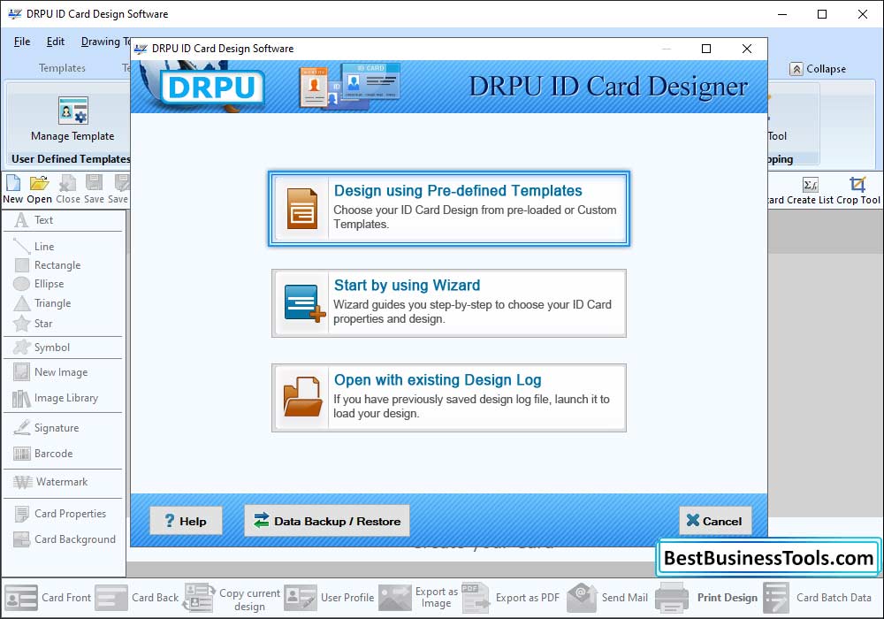Switch to Card Front view
This screenshot has width=884, height=619.
click(x=48, y=598)
